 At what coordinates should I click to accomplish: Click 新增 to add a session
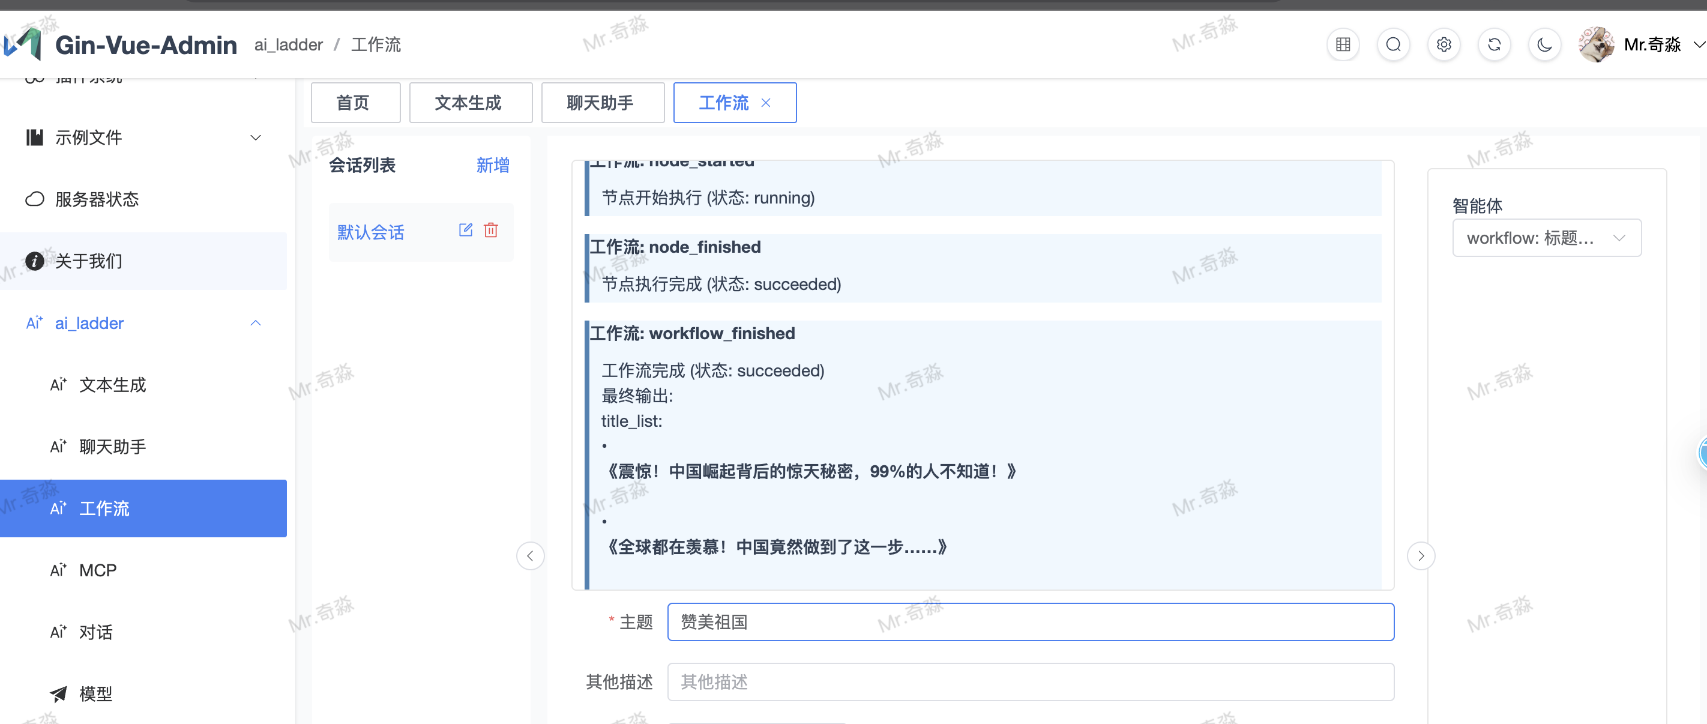coord(492,165)
